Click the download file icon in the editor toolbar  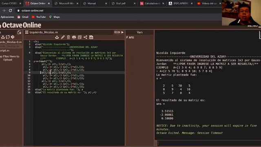click(57, 37)
